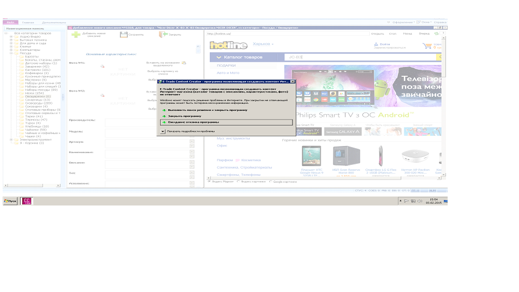Click the hotline logo
Viewport: 519px width, 292px height.
(228, 45)
